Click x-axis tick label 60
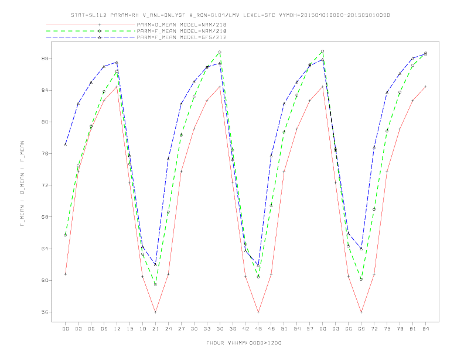Image resolution: width=464 pixels, height=358 pixels. [x=323, y=329]
